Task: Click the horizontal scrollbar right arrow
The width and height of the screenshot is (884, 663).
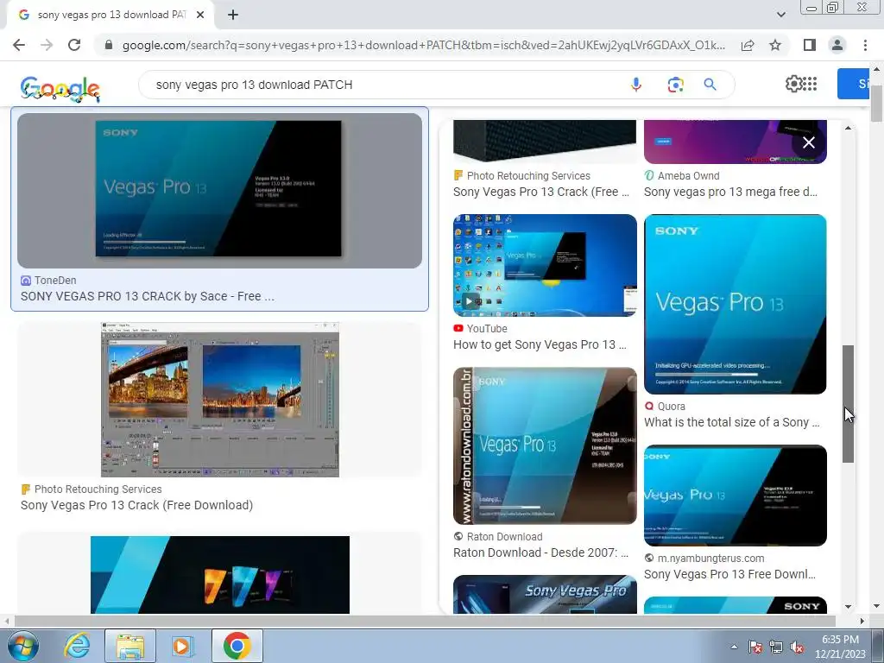Action: 862,622
